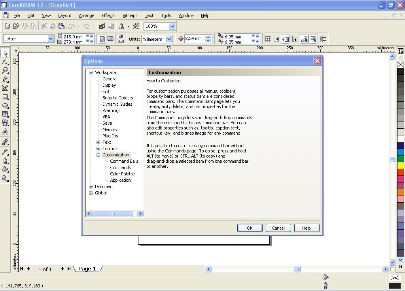Toggle Snap to Guidelines on the property bar
Screen dimensions: 405x291
[x=276, y=39]
